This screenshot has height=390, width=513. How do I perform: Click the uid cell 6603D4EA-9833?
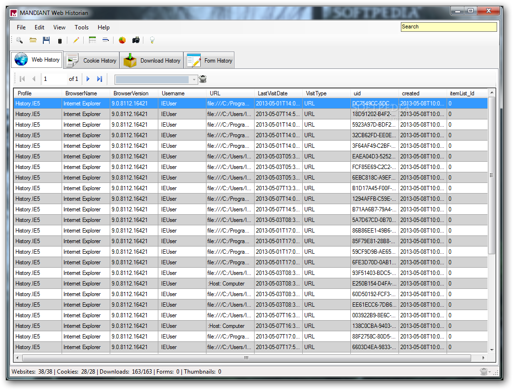point(374,347)
